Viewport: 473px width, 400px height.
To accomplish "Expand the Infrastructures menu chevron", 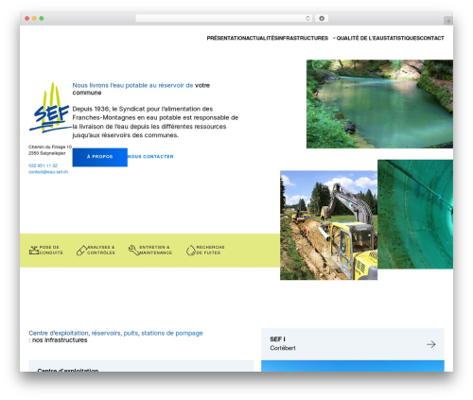I will 334,38.
